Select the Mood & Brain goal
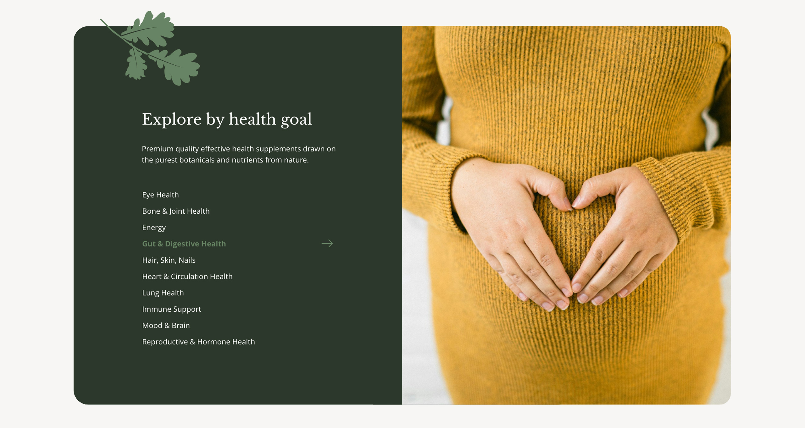 166,326
